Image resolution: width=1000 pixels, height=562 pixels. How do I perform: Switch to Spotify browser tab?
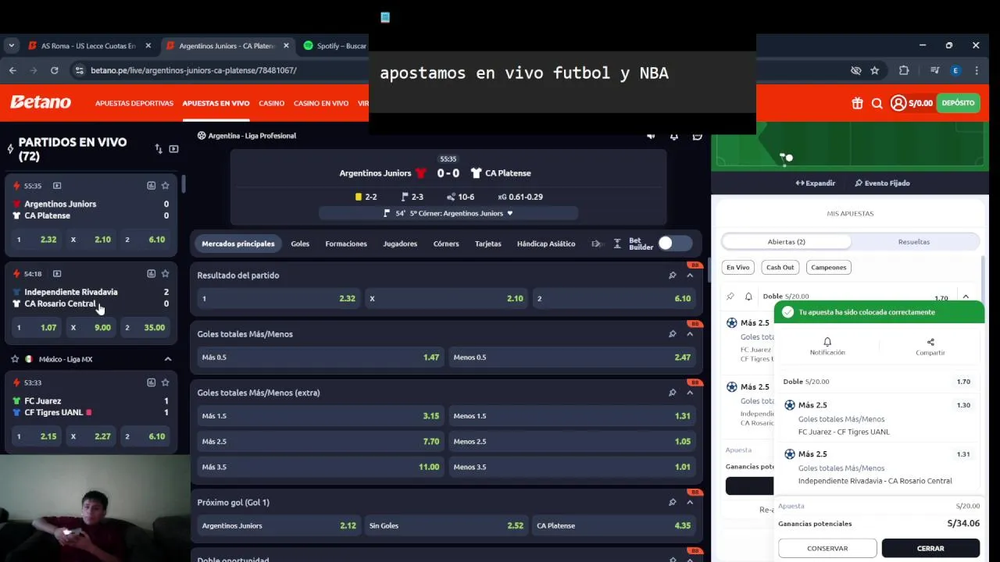point(334,46)
